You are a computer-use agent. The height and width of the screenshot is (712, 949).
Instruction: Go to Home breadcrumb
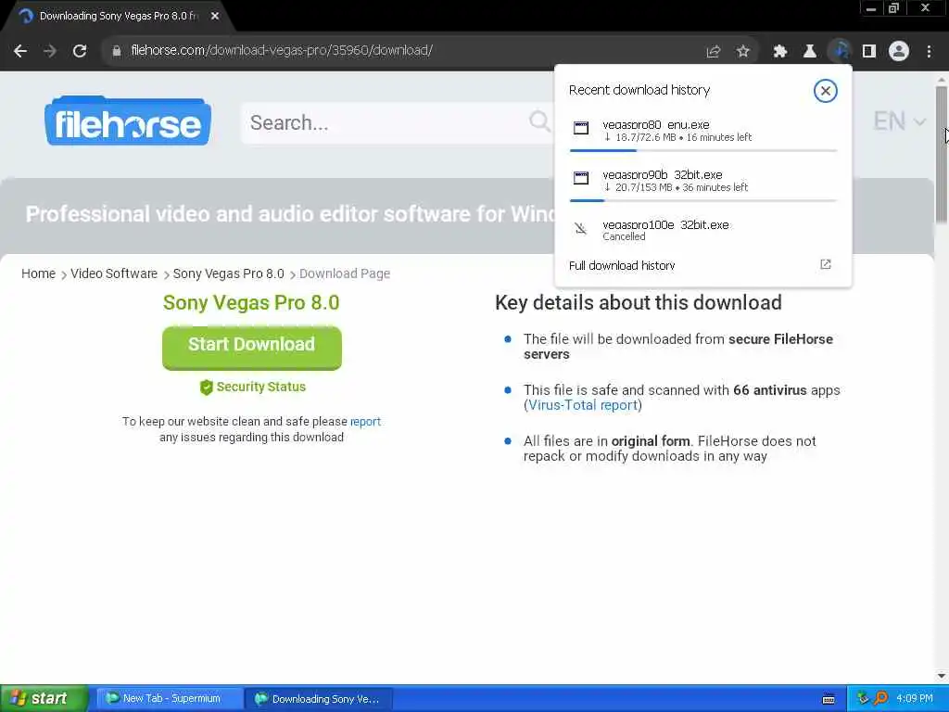click(38, 273)
